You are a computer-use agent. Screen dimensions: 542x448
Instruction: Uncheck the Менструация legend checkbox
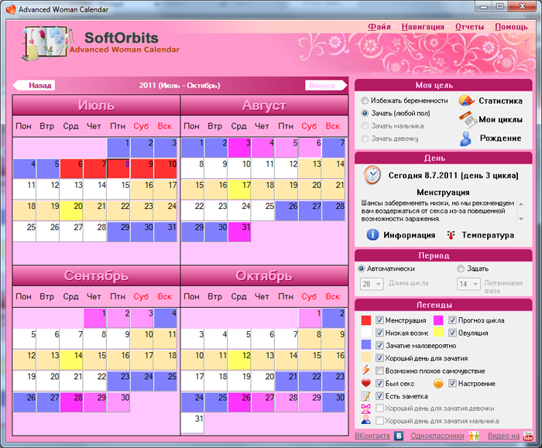379,320
